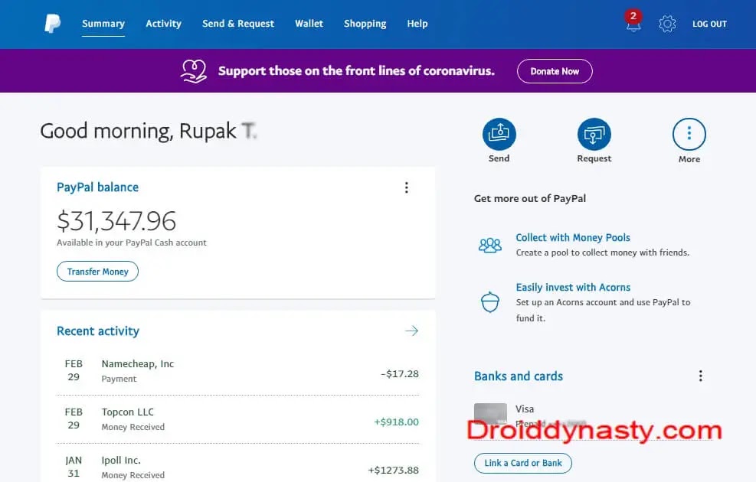
Task: Click the Recent activity heading
Action: click(x=98, y=331)
